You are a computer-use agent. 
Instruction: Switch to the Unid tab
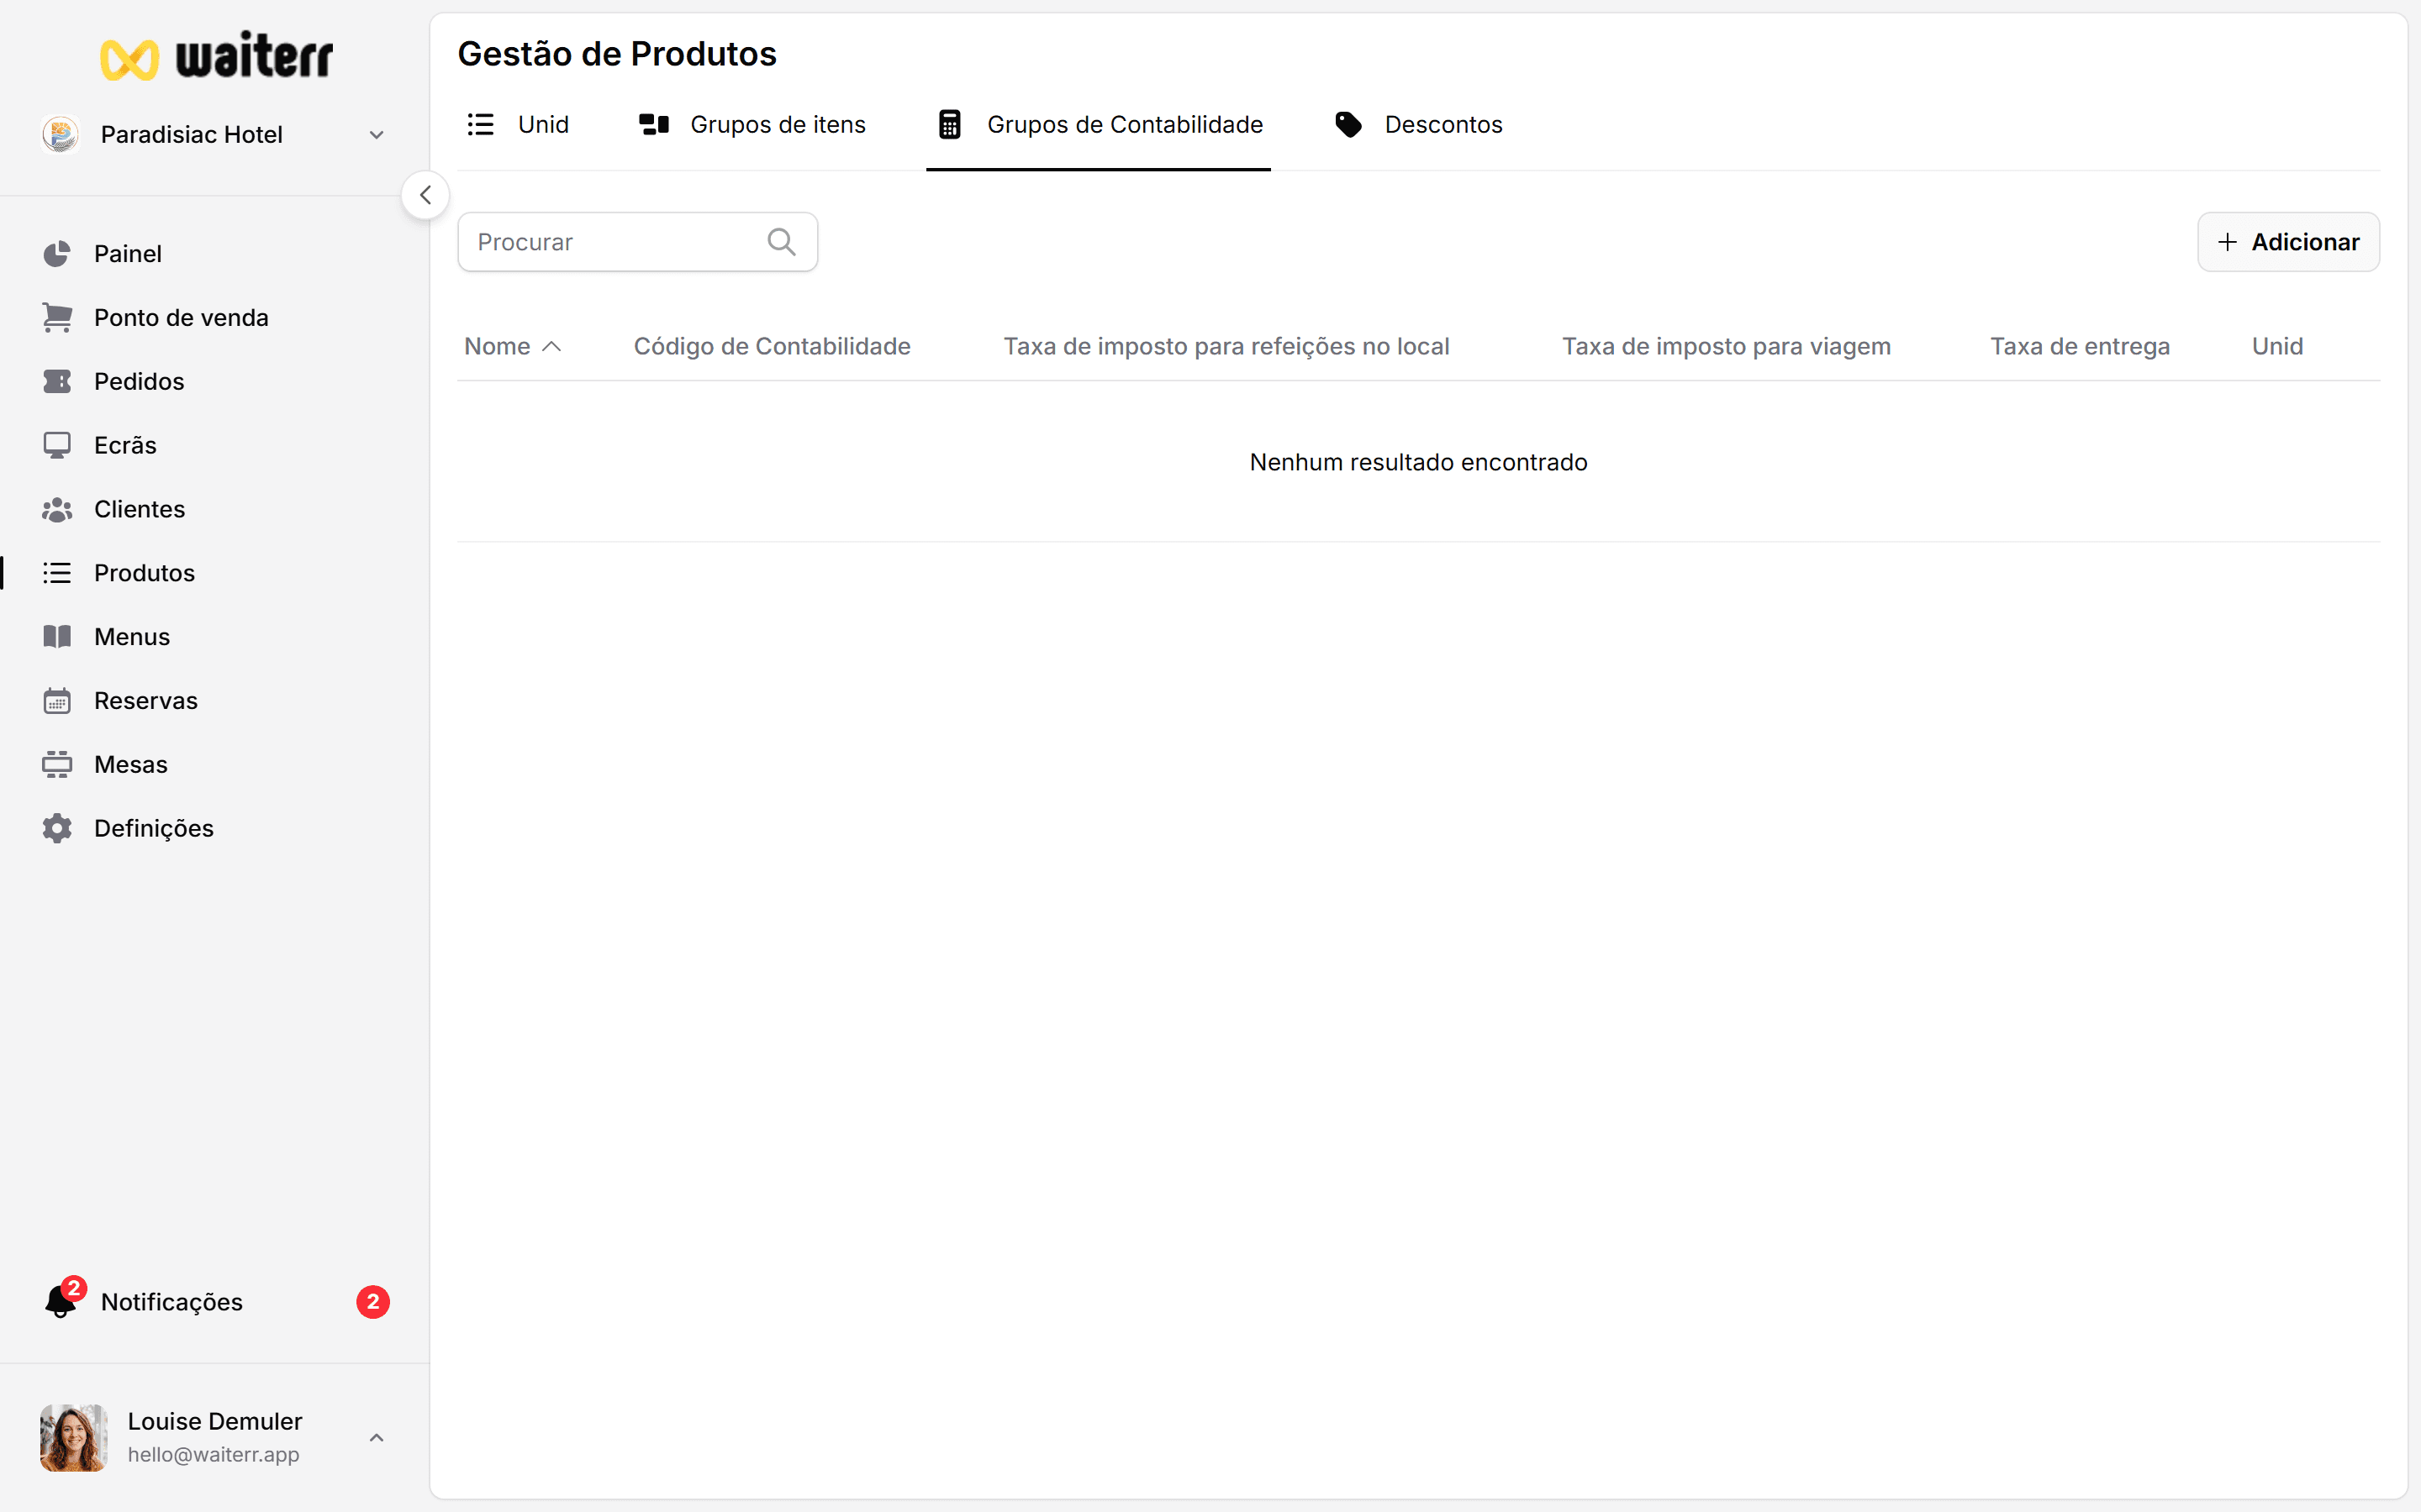pos(518,125)
